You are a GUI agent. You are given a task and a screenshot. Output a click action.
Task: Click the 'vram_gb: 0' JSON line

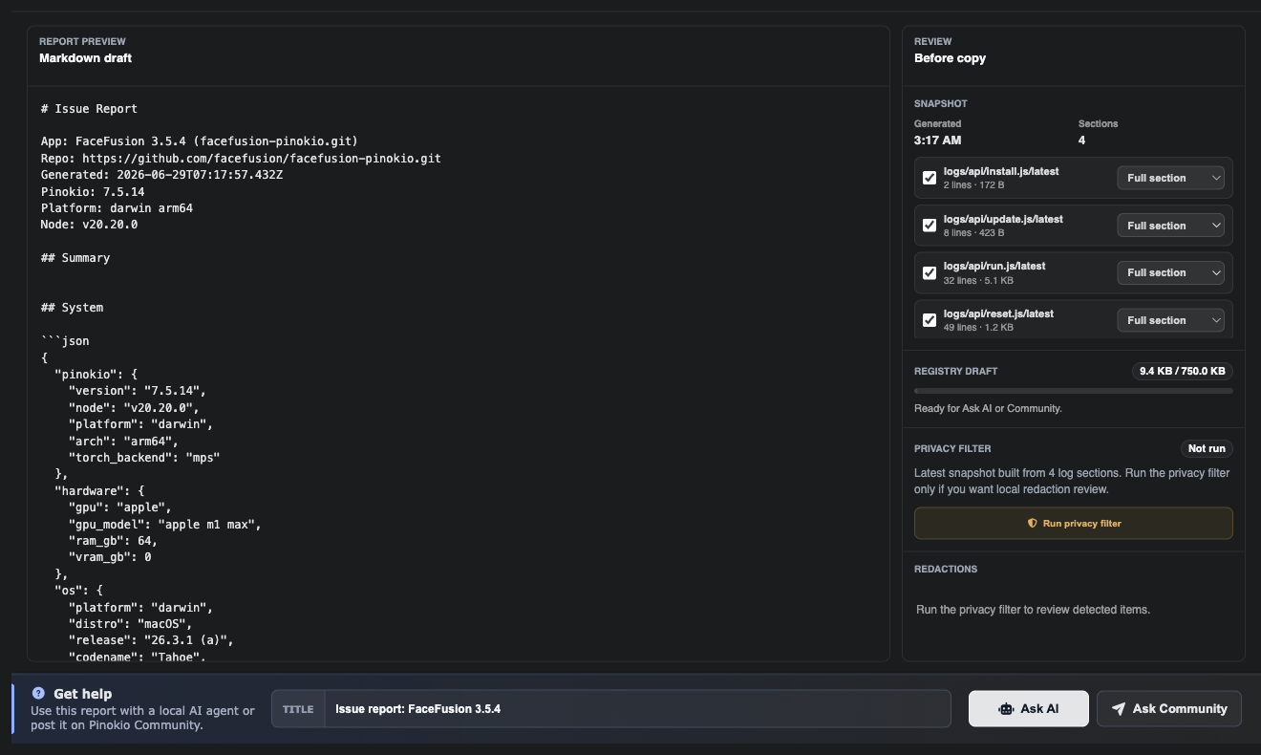tap(110, 557)
